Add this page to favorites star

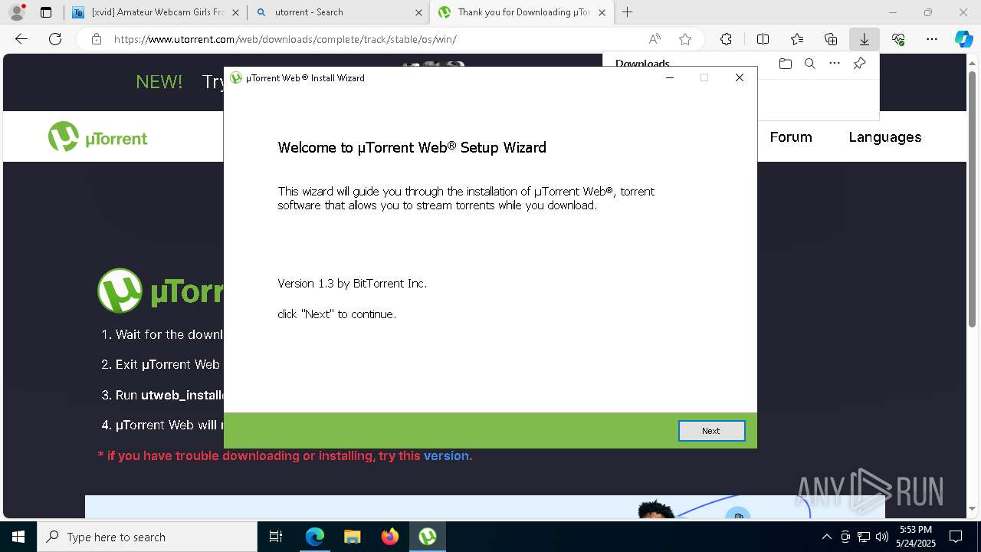coord(685,39)
